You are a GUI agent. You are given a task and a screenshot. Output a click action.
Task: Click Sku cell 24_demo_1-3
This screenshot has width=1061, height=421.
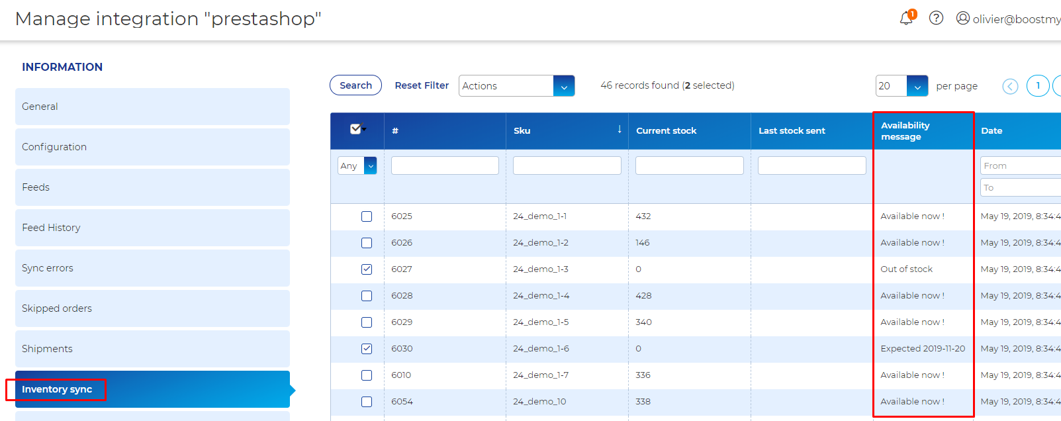[541, 269]
